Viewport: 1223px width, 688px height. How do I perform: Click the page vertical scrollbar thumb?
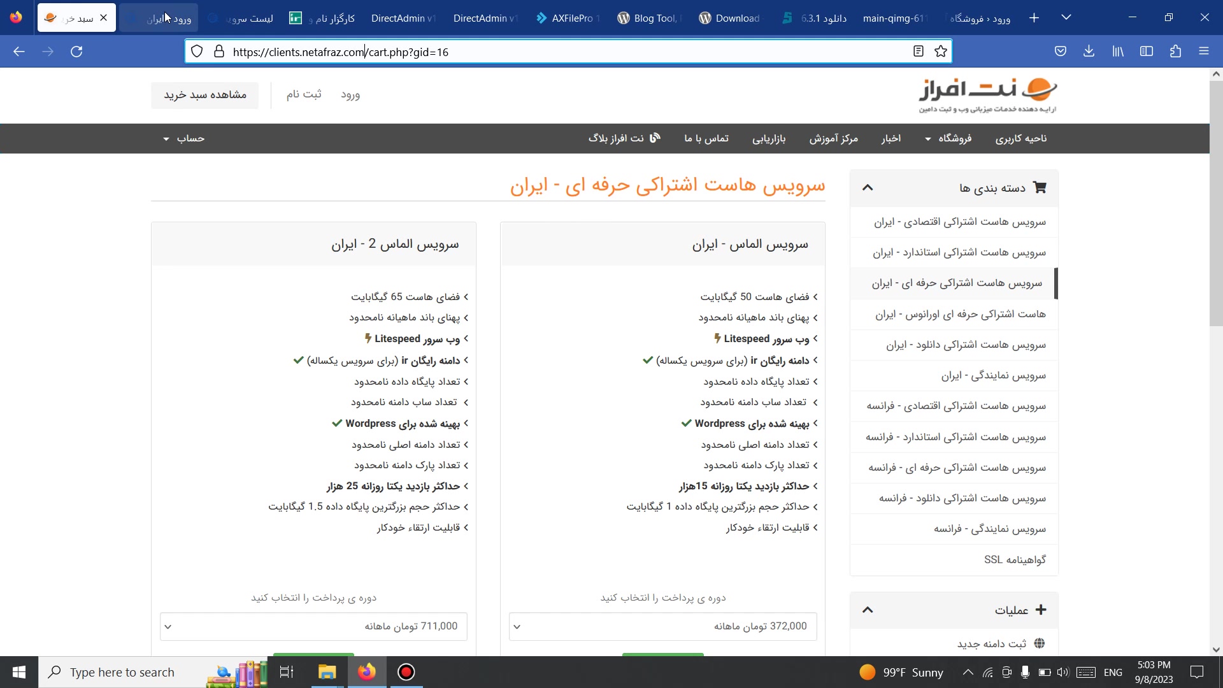pyautogui.click(x=1215, y=204)
